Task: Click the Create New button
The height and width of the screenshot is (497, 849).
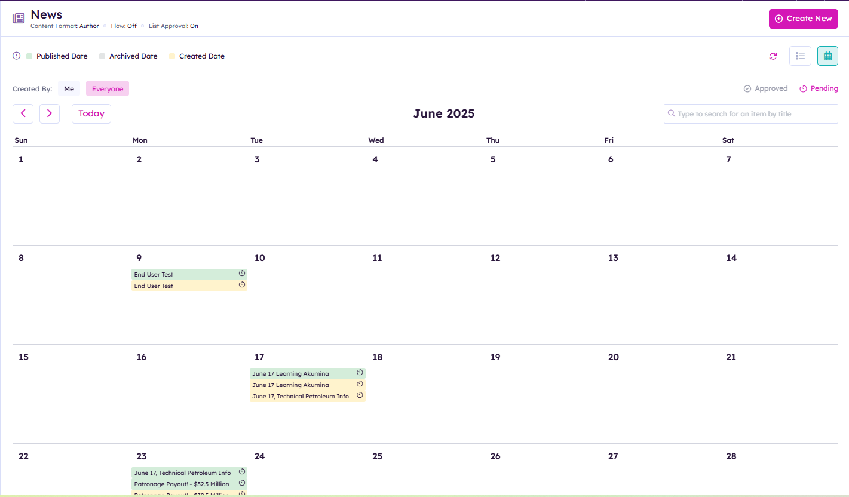Action: [803, 19]
